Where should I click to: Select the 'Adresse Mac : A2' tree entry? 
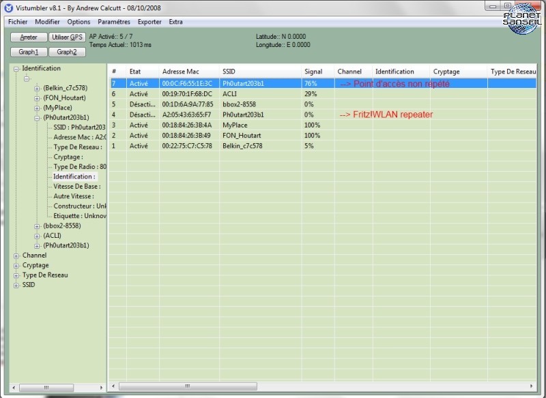tap(80, 137)
